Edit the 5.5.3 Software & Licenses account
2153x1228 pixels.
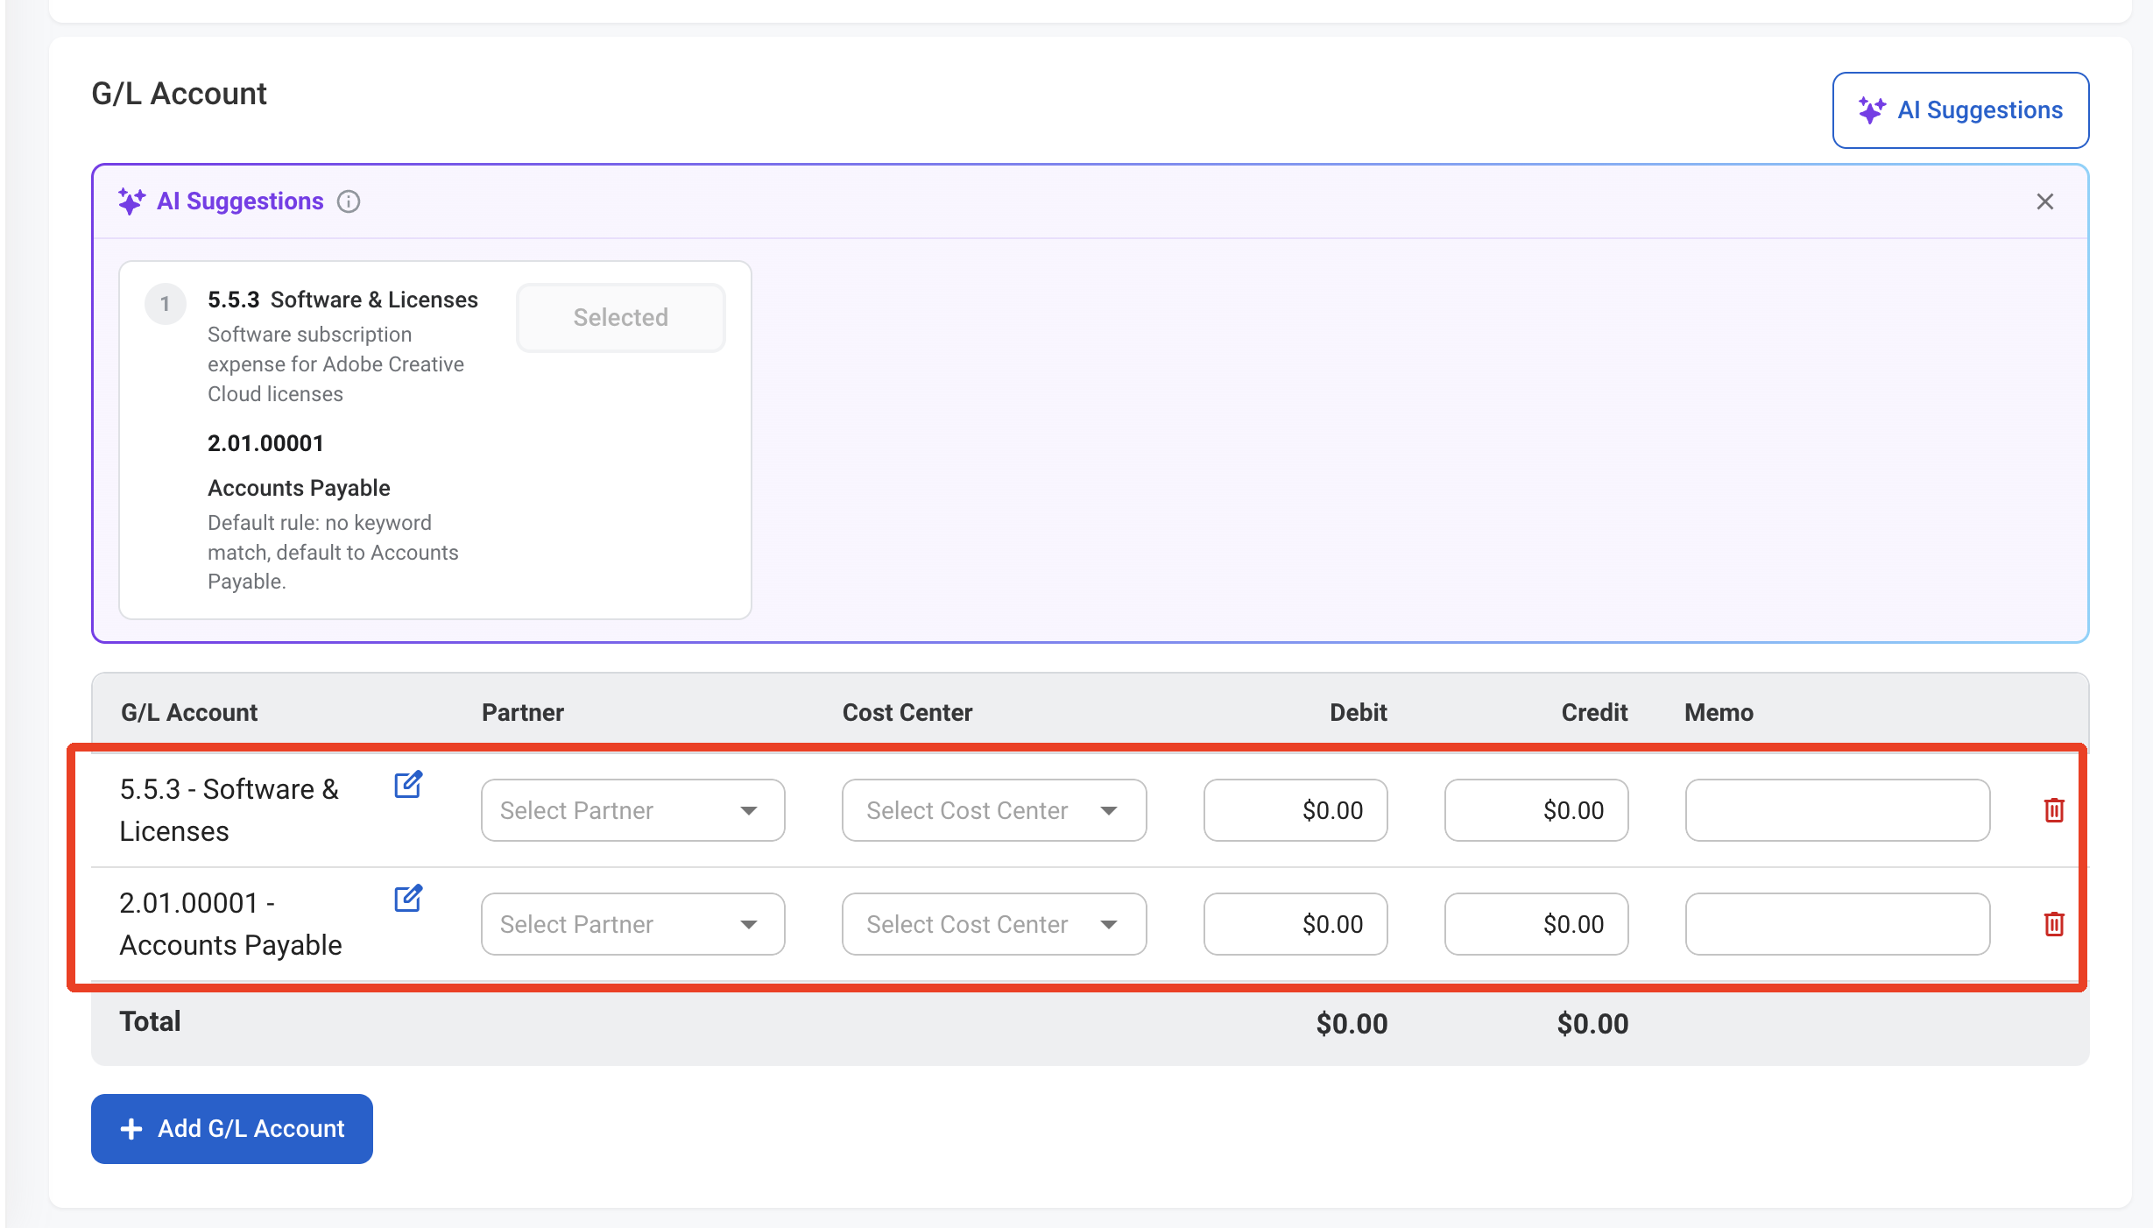408,785
